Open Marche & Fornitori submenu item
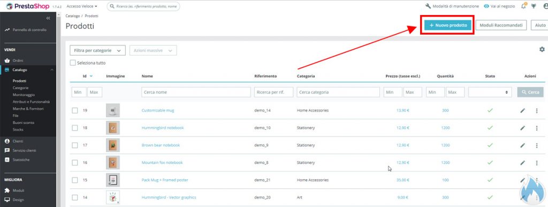This screenshot has height=207, width=548. [x=28, y=109]
